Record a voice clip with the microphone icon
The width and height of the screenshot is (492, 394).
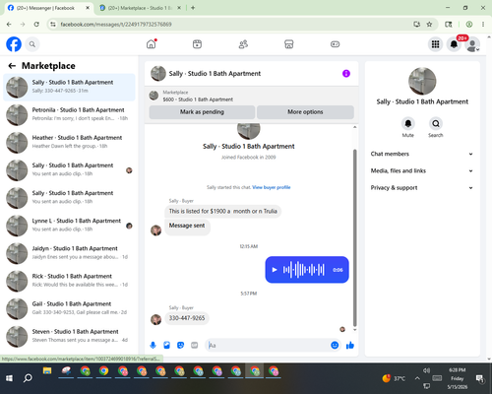[153, 345]
